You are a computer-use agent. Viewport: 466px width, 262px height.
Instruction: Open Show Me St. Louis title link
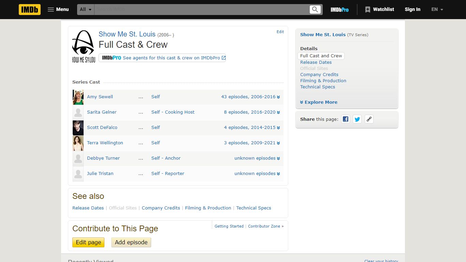[127, 34]
